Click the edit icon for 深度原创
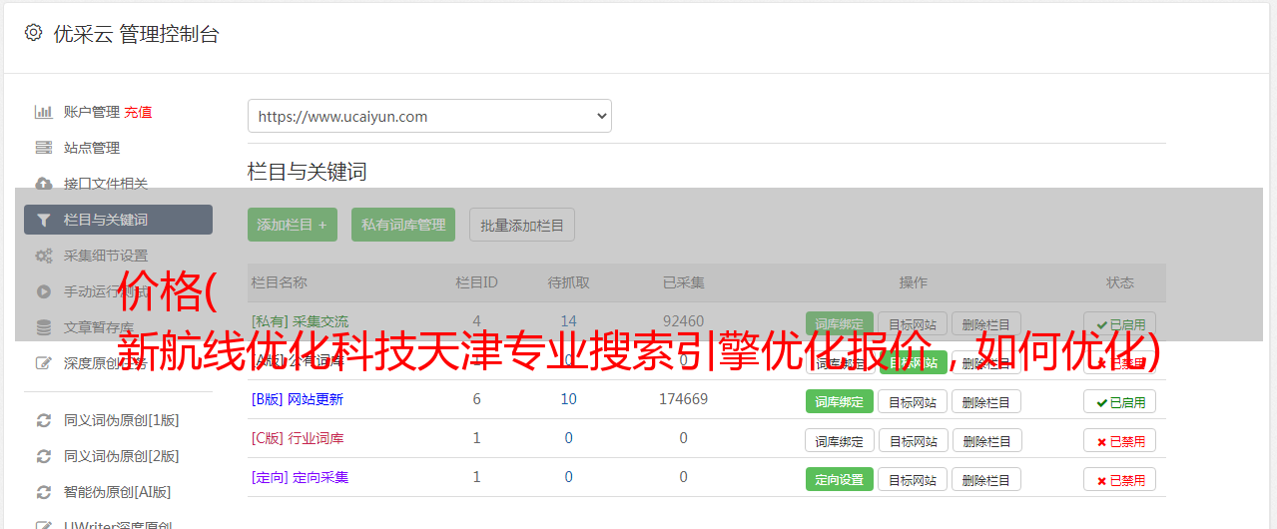This screenshot has height=529, width=1277. (x=44, y=363)
